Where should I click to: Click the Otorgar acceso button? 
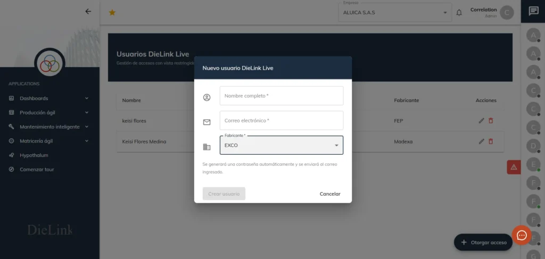coord(483,243)
